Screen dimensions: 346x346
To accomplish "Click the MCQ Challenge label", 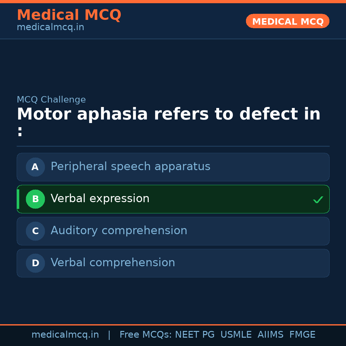I will (x=51, y=100).
